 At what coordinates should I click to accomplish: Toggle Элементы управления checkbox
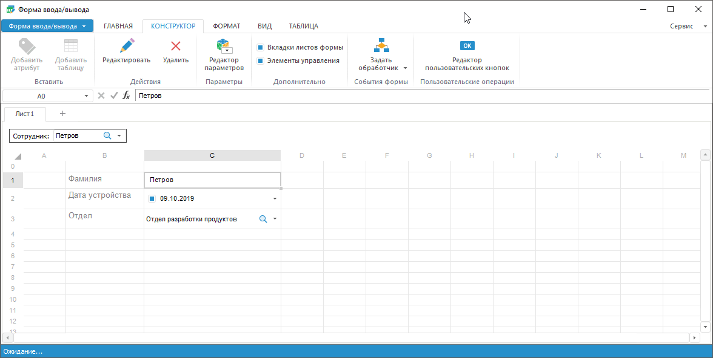[261, 60]
